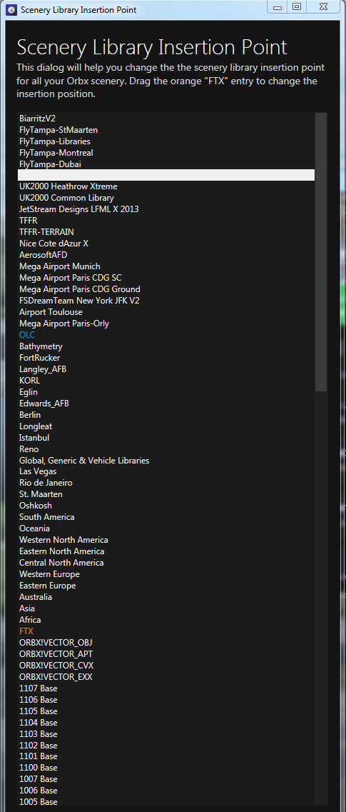Select the 1107 Base entry
Viewport: 346px width, 812px height.
click(x=39, y=688)
